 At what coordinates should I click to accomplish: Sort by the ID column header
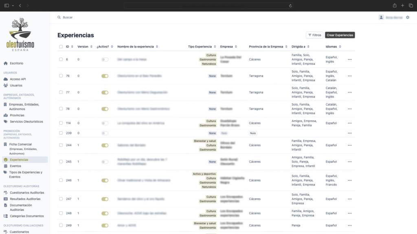(68, 47)
